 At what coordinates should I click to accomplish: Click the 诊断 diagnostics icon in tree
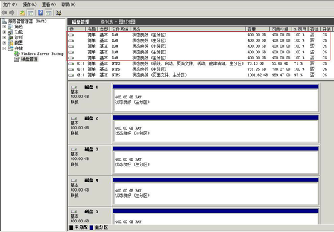(10, 37)
